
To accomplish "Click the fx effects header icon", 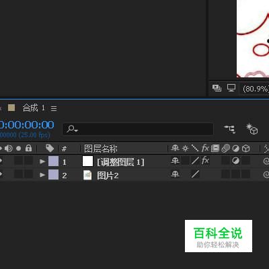I will [205, 148].
